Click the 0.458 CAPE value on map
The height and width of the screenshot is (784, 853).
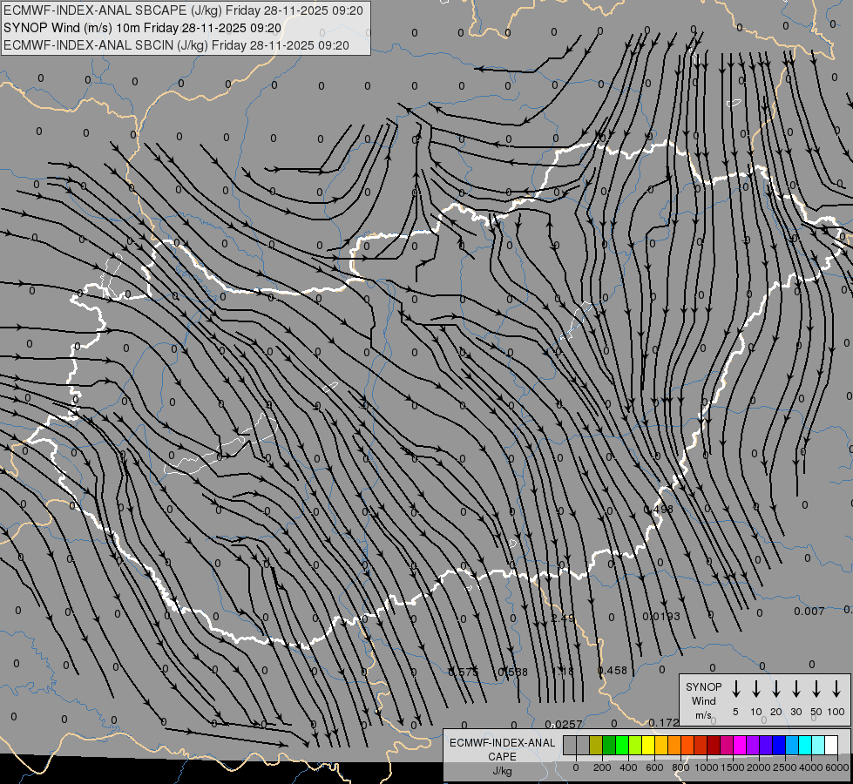[x=612, y=670]
